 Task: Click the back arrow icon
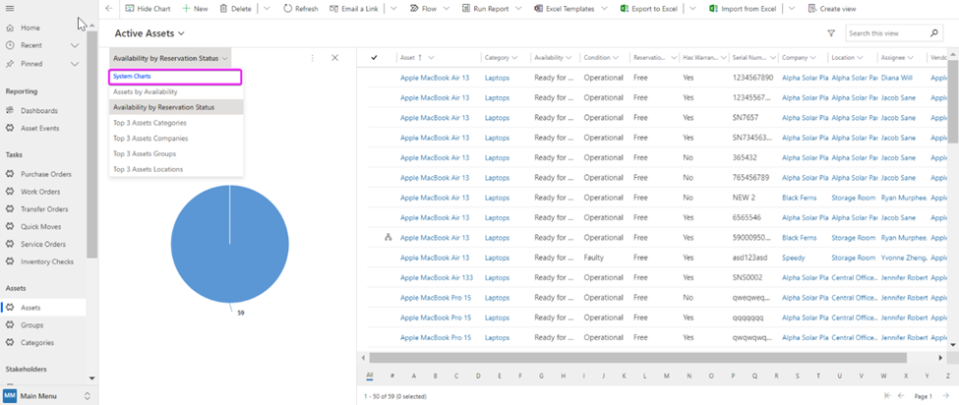tap(108, 8)
